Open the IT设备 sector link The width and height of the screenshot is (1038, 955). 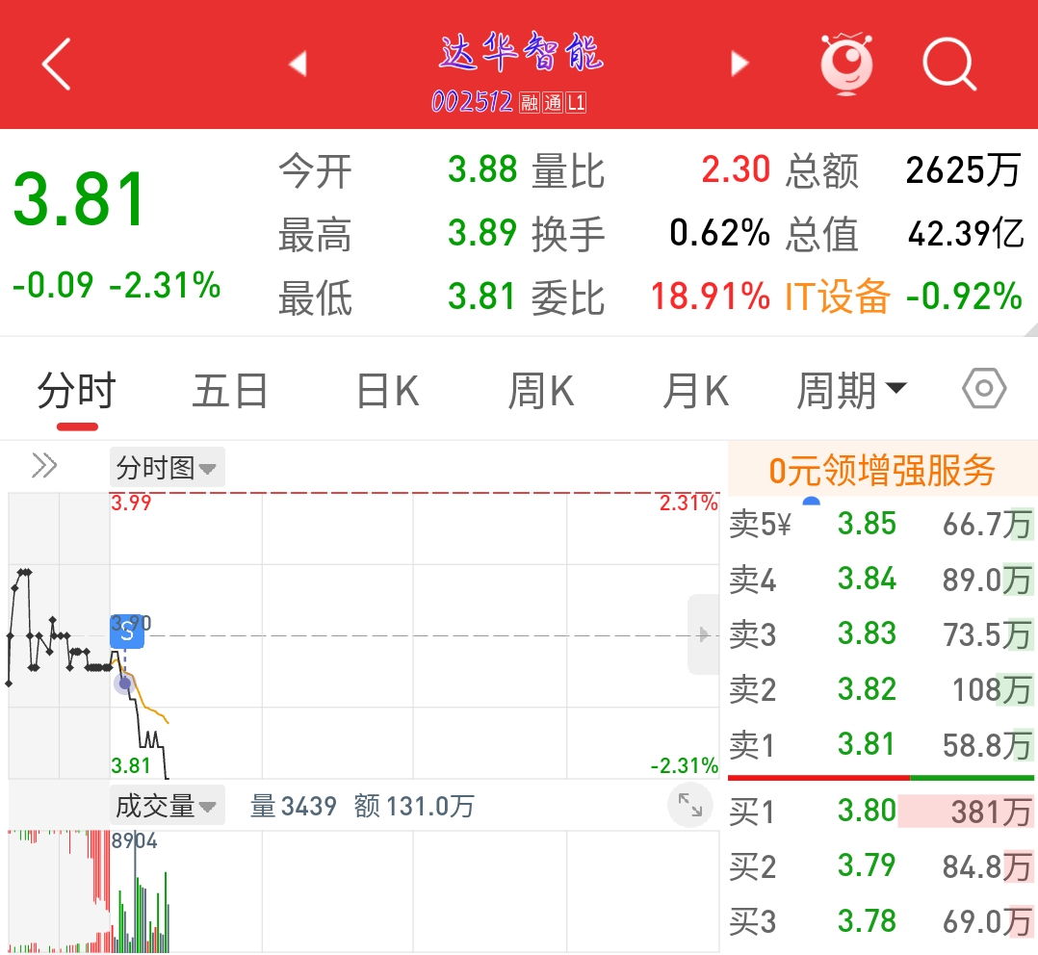point(837,296)
